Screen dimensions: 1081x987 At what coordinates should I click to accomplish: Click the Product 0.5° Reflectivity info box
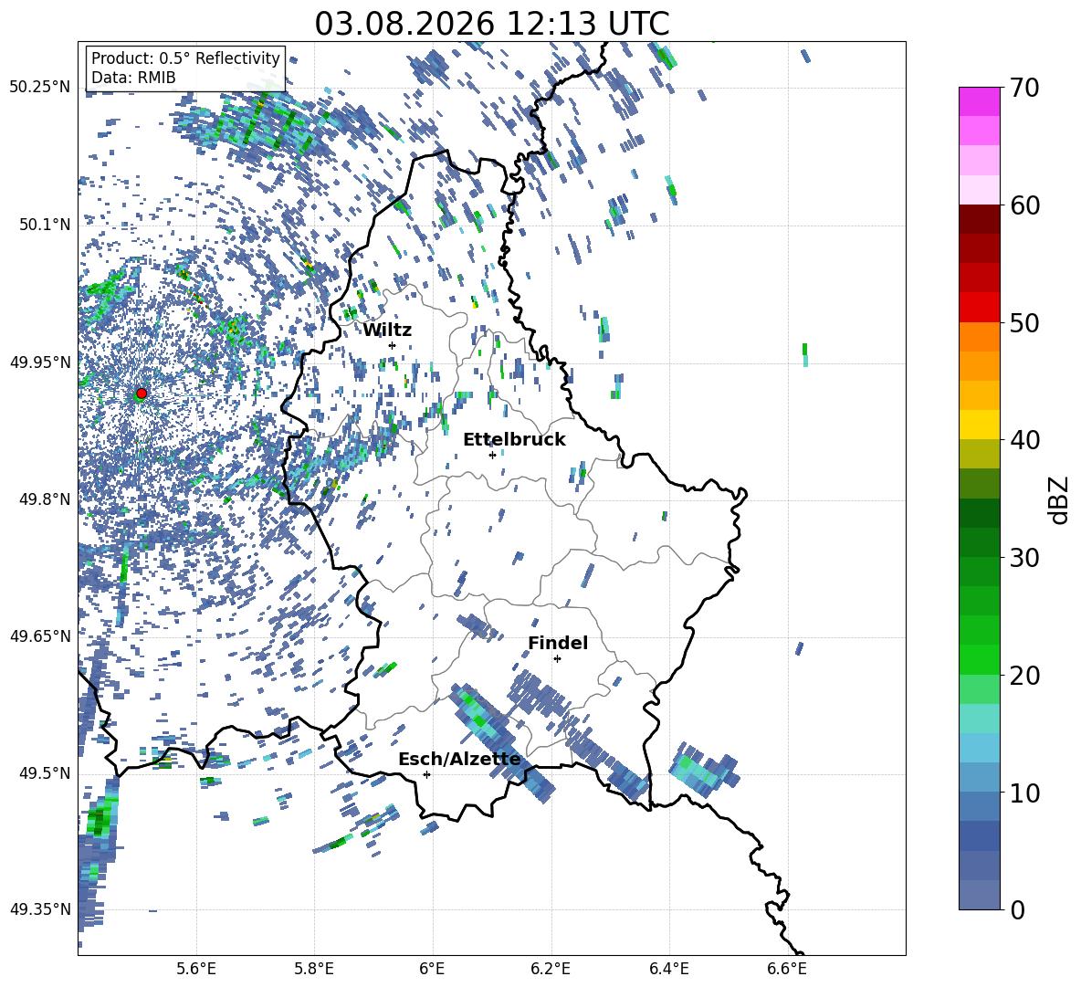[x=185, y=68]
